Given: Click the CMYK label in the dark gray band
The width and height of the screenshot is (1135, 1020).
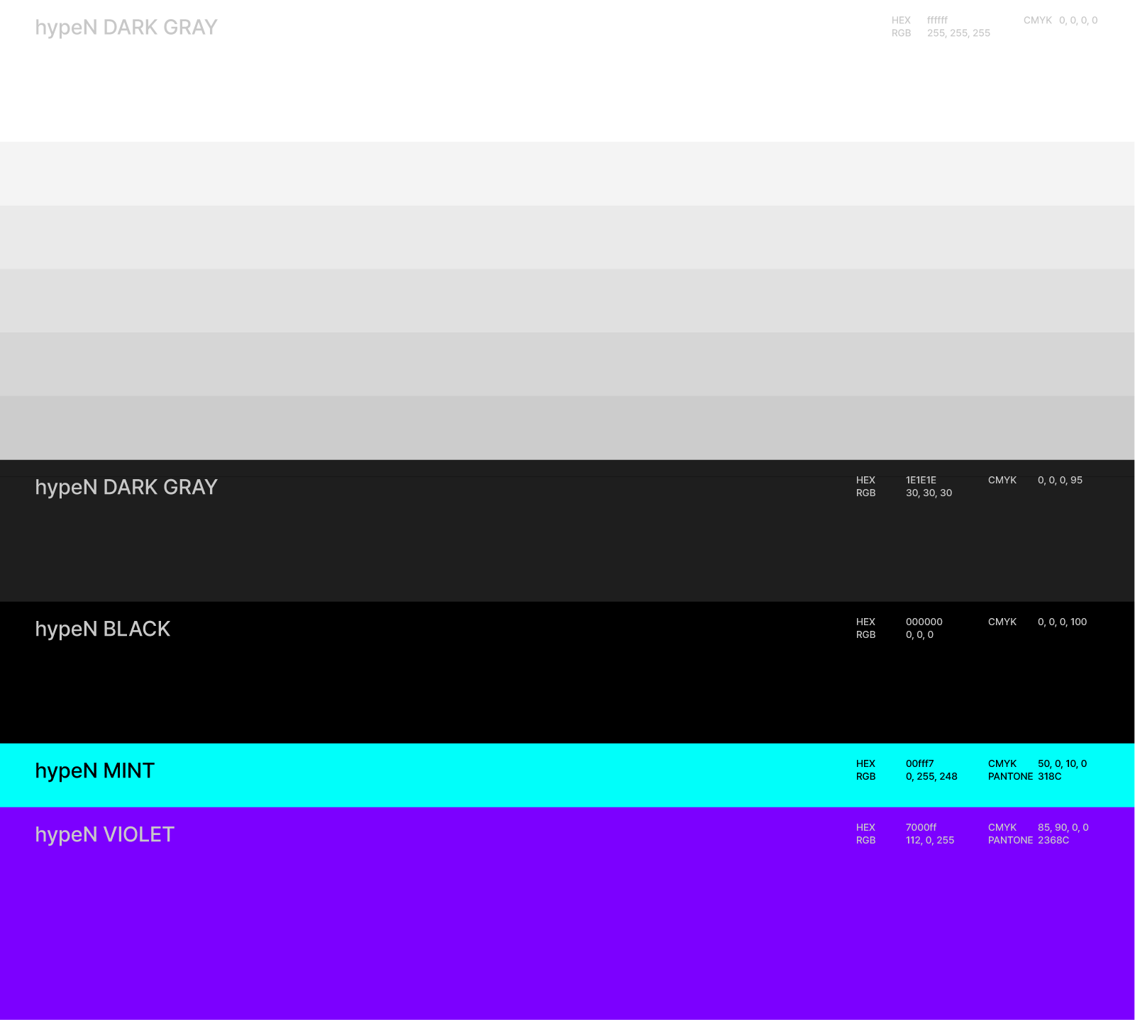Looking at the screenshot, I should [x=1002, y=481].
